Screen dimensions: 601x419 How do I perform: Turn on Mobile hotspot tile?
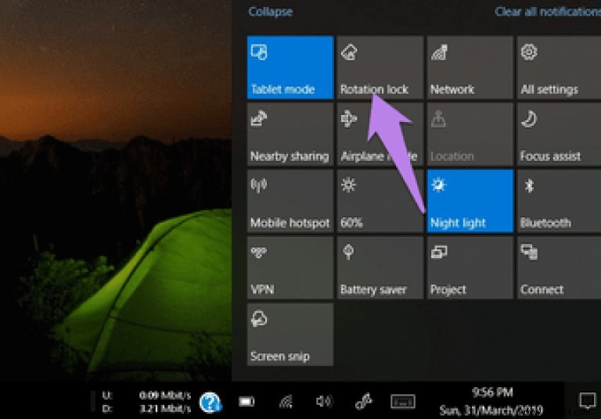290,201
